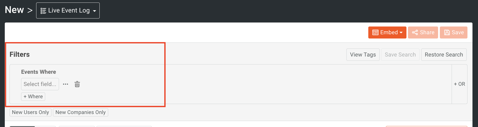Screen dimensions: 478x127
Task: Click the Save Search button
Action: point(400,54)
